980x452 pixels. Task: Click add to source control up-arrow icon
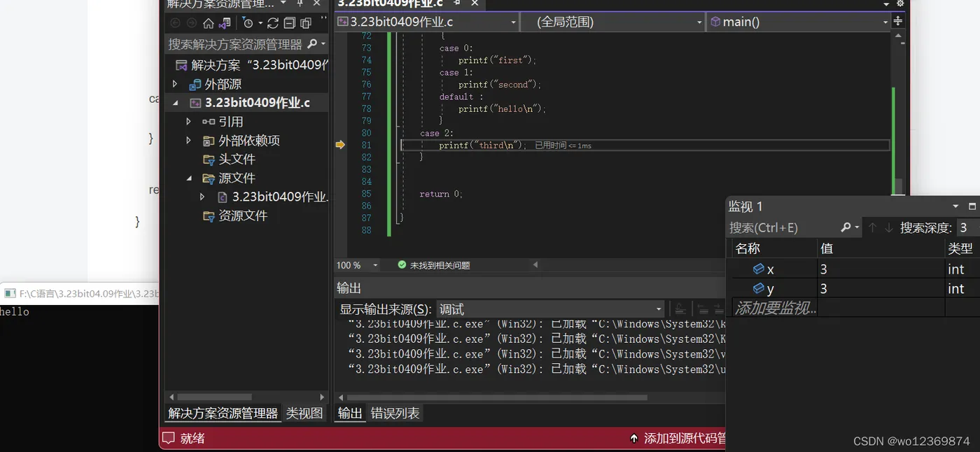pyautogui.click(x=634, y=439)
